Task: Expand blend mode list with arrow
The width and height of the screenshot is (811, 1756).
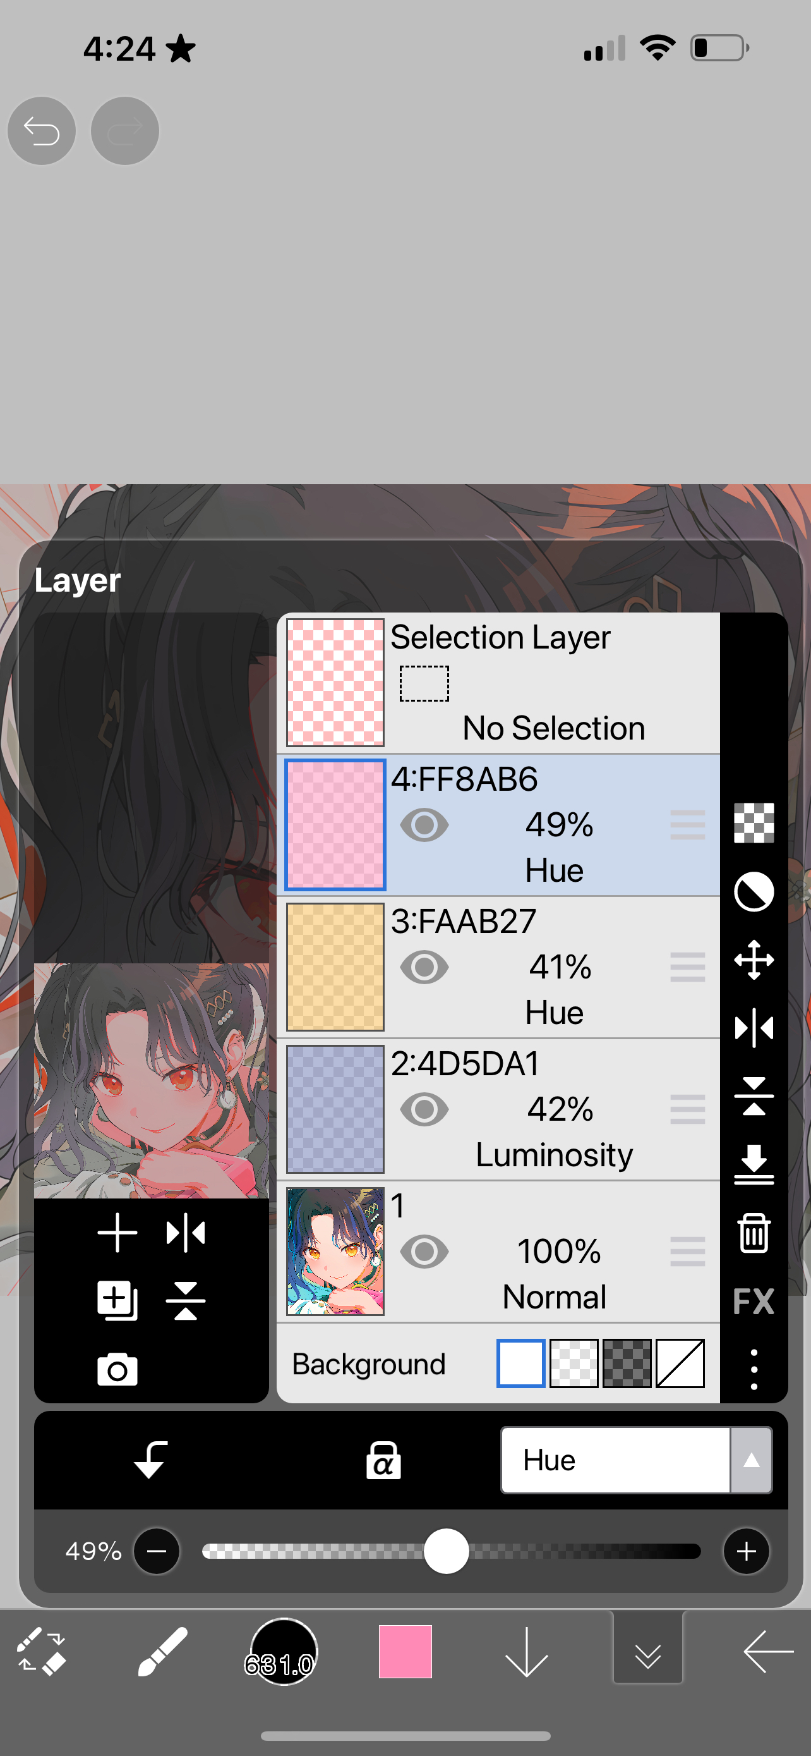Action: coord(751,1460)
